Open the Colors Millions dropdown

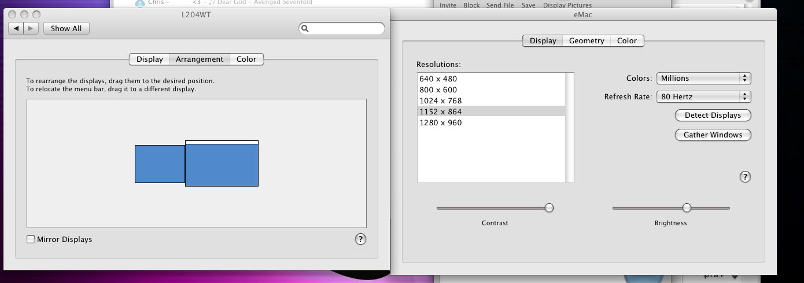[x=703, y=79]
